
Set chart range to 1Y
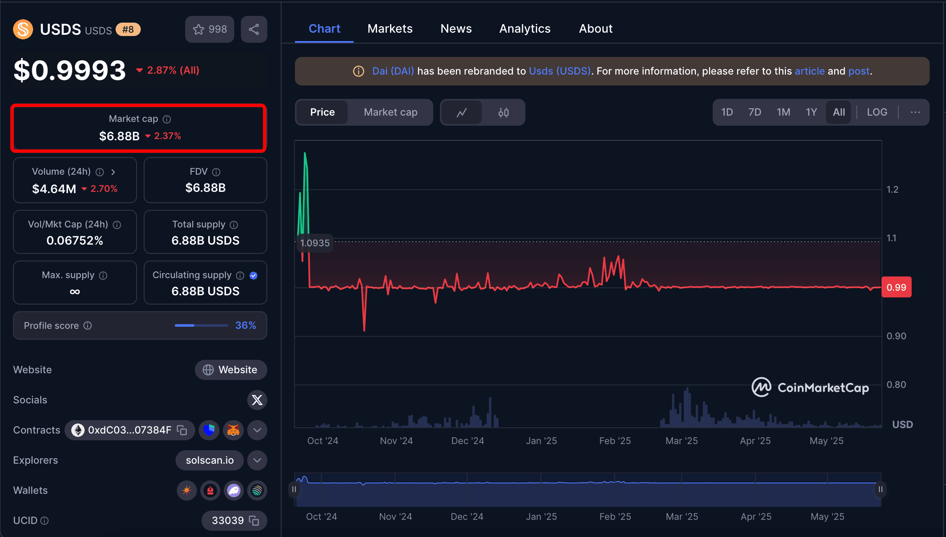pyautogui.click(x=811, y=112)
